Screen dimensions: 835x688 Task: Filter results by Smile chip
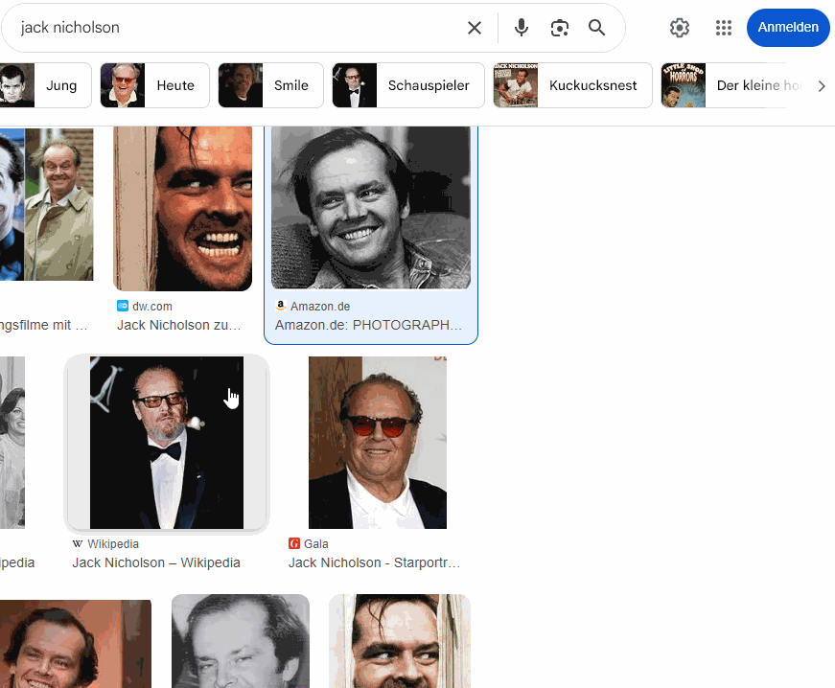click(270, 85)
